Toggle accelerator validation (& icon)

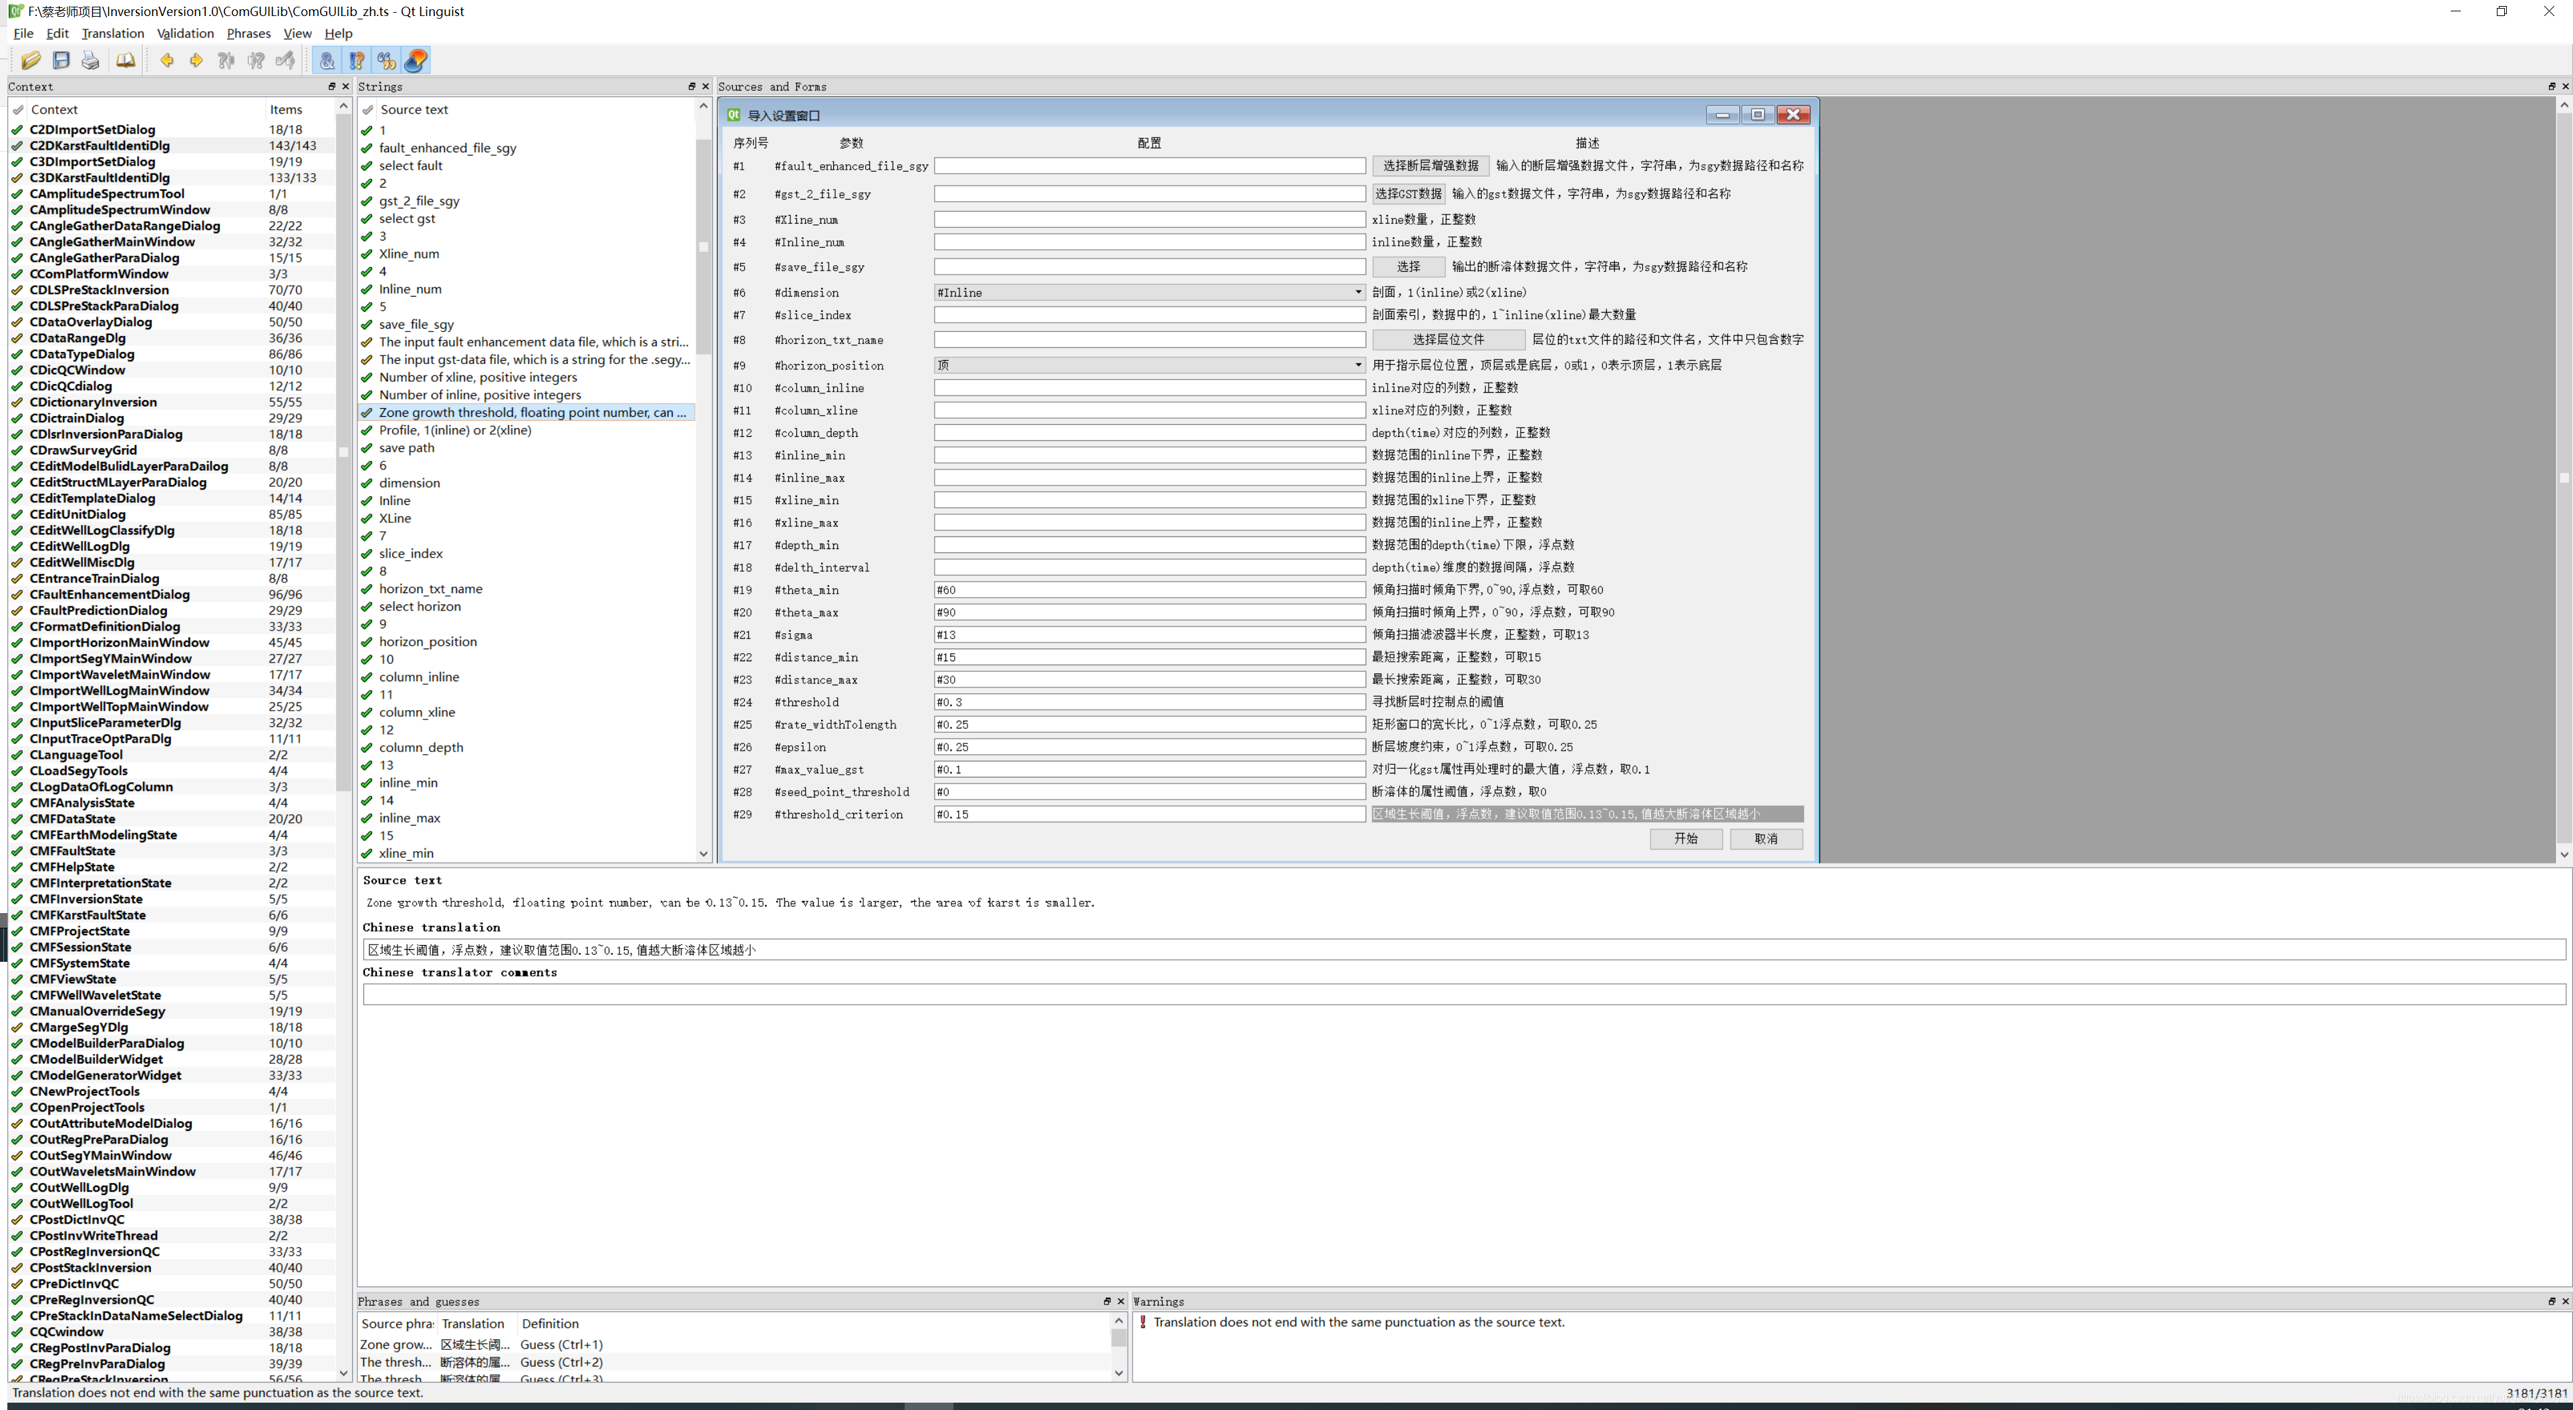pos(327,61)
